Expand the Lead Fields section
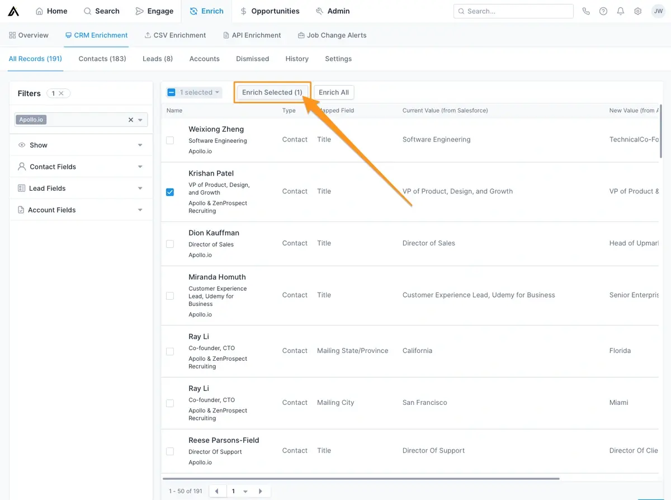Screen dimensions: 671x500 [x=81, y=188]
